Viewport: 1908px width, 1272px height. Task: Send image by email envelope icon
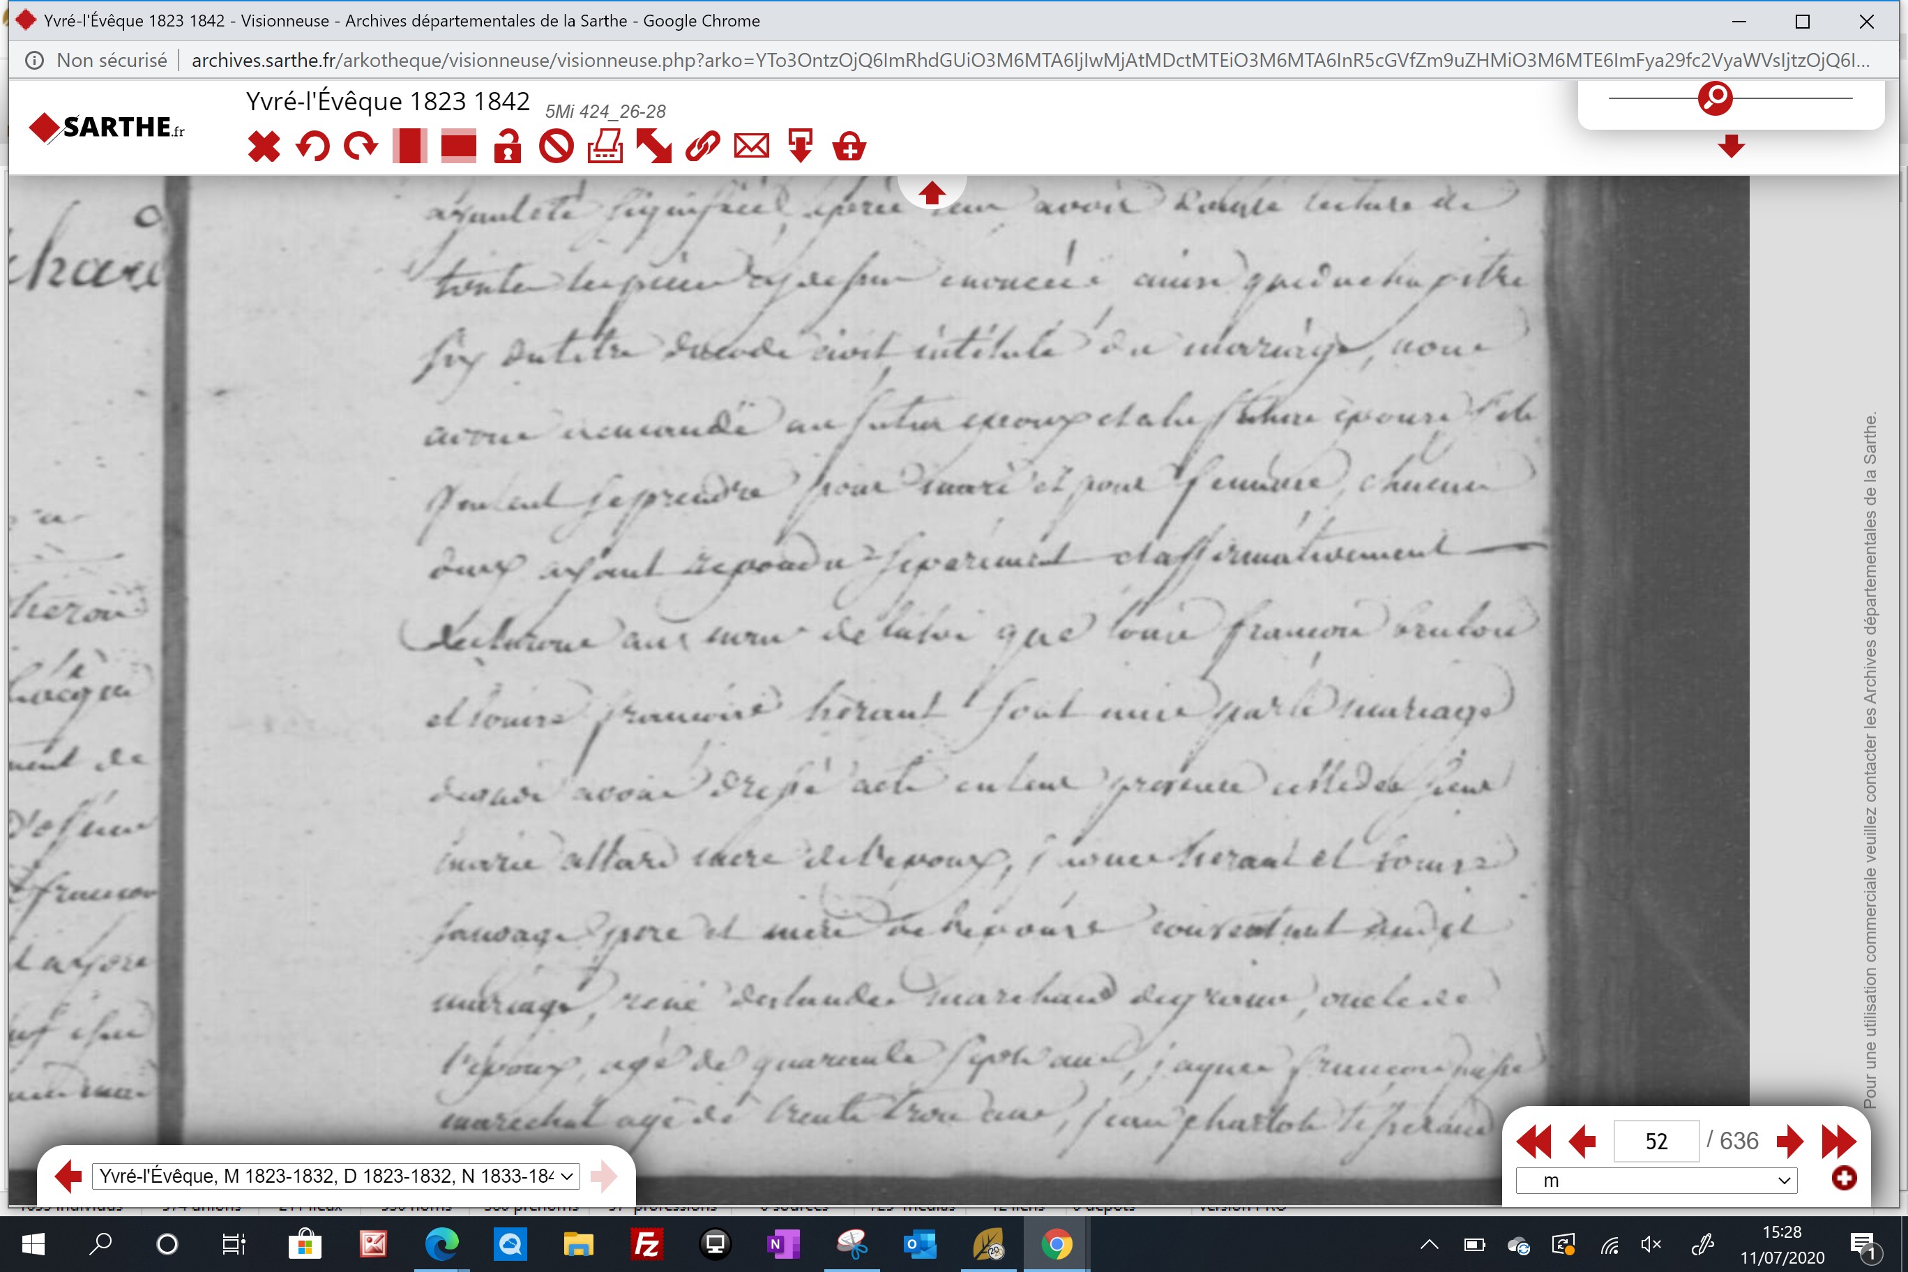tap(752, 147)
